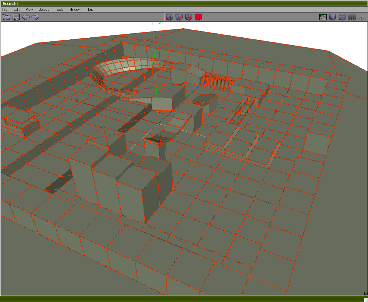Open the Help menu
368x302 pixels.
pyautogui.click(x=90, y=9)
